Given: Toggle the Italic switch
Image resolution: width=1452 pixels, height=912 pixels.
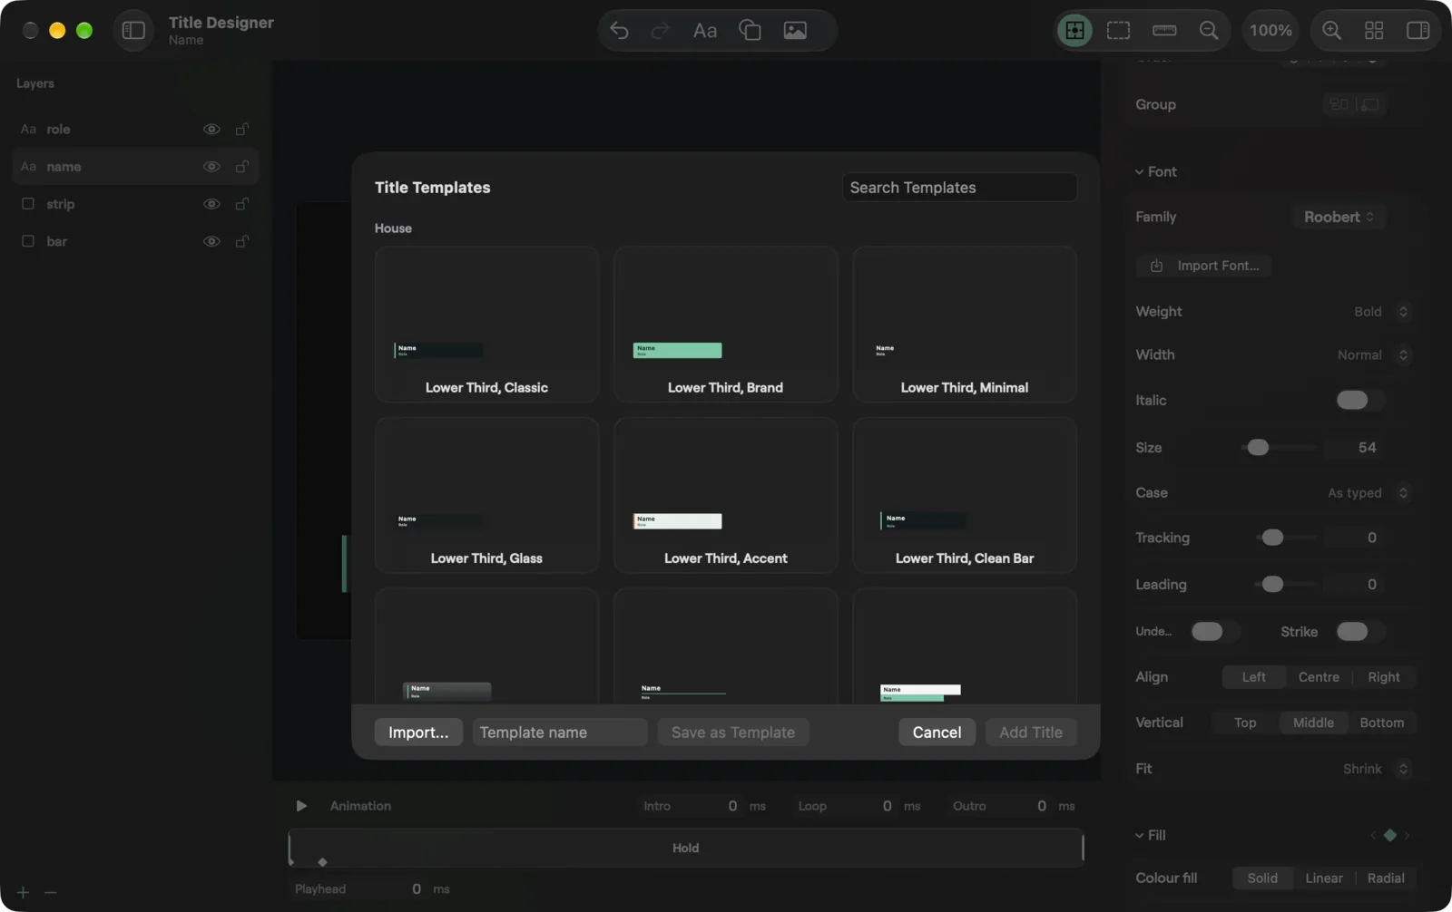Looking at the screenshot, I should [1359, 400].
